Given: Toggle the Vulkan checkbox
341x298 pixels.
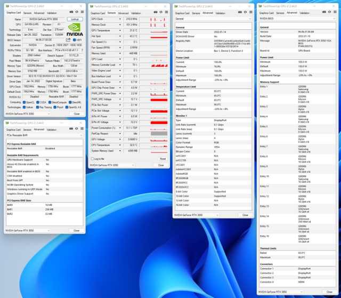Looking at the screenshot, I should (25, 107).
